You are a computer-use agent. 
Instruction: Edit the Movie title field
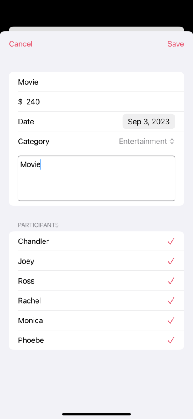coord(96,82)
